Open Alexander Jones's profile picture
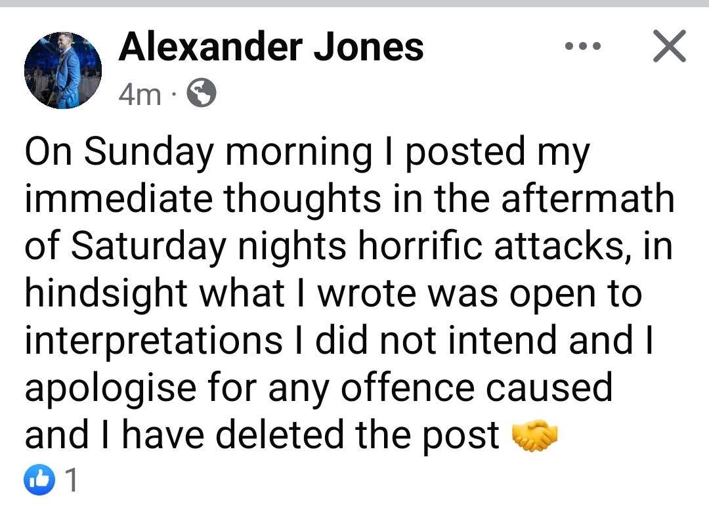709x527 pixels. 63,70
